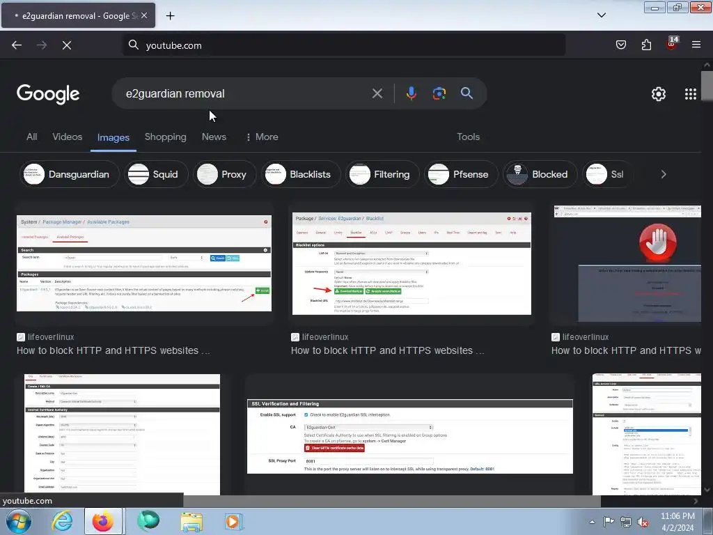Clear the search query text

[377, 94]
